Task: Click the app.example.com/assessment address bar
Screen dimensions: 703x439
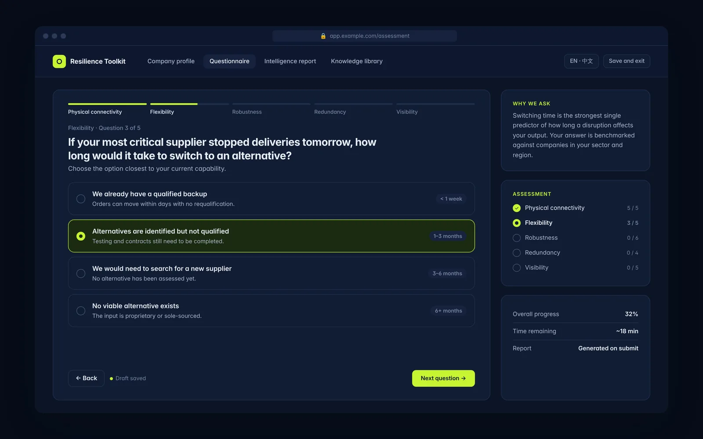Action: tap(365, 36)
